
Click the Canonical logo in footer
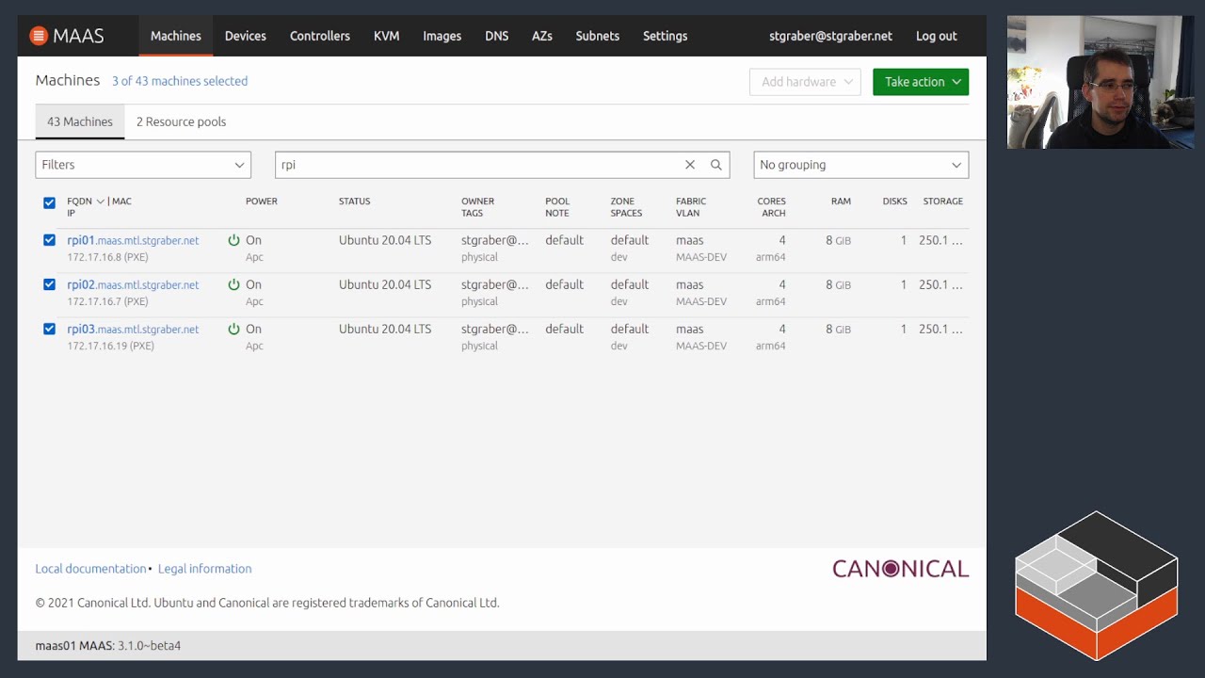coord(900,569)
